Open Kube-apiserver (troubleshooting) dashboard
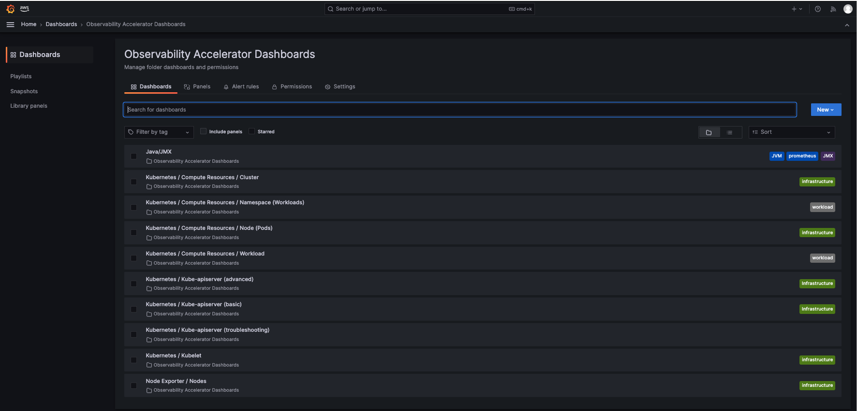Viewport: 857px width, 411px height. tap(207, 330)
